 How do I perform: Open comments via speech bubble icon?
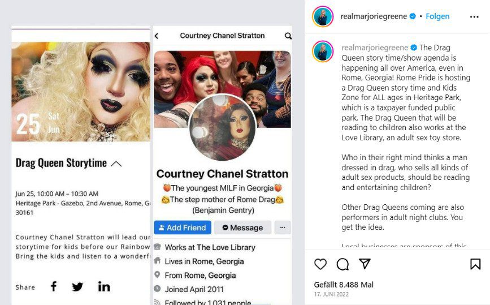point(342,264)
